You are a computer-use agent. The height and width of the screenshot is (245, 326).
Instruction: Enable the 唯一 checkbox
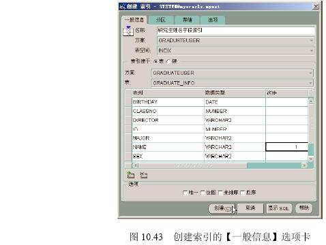coord(185,193)
